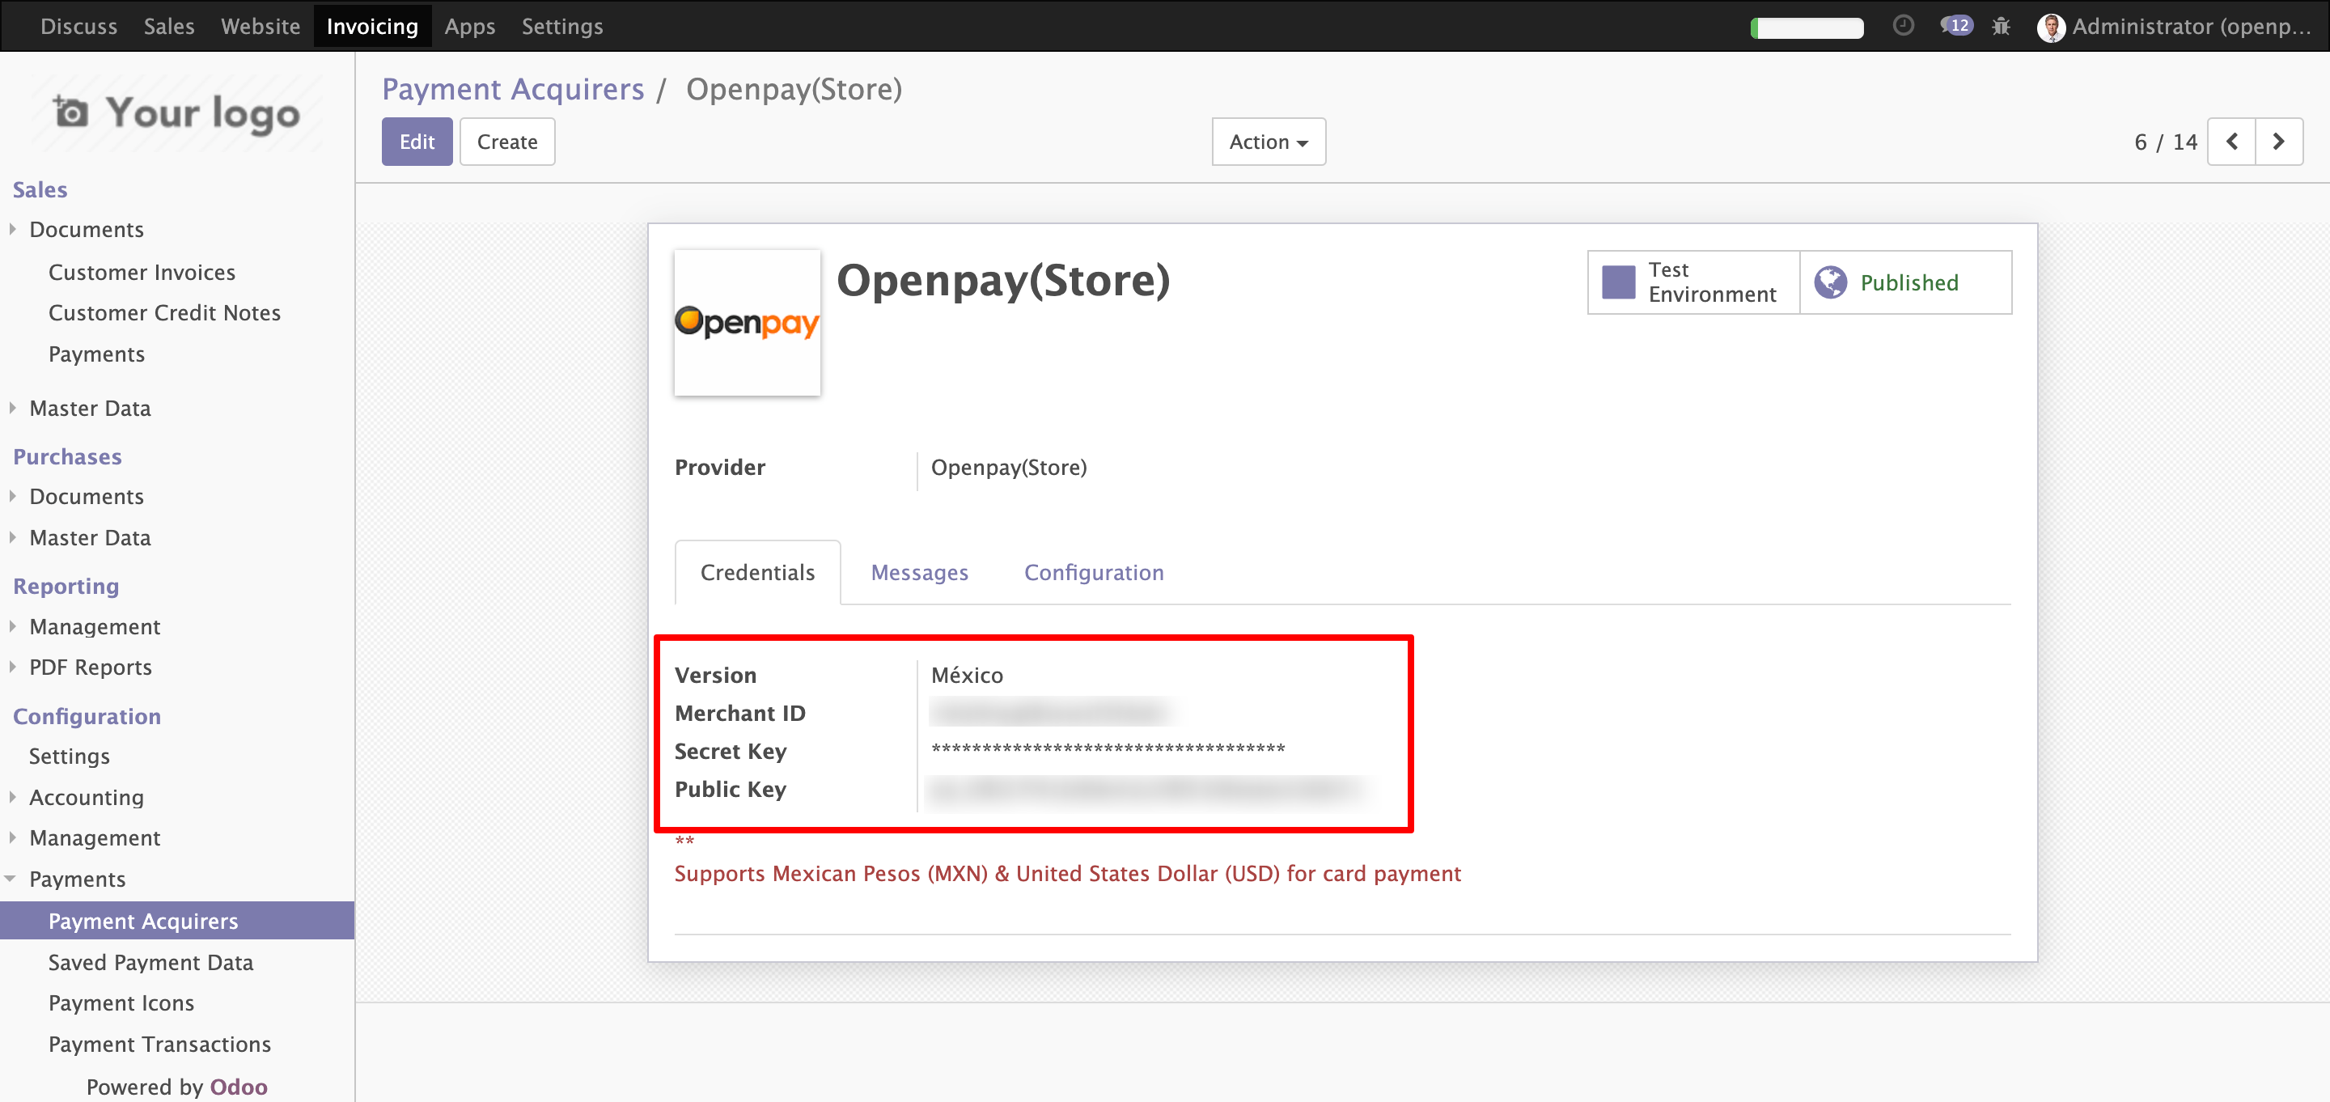The height and width of the screenshot is (1102, 2330).
Task: Click the Published globe icon
Action: [1830, 282]
